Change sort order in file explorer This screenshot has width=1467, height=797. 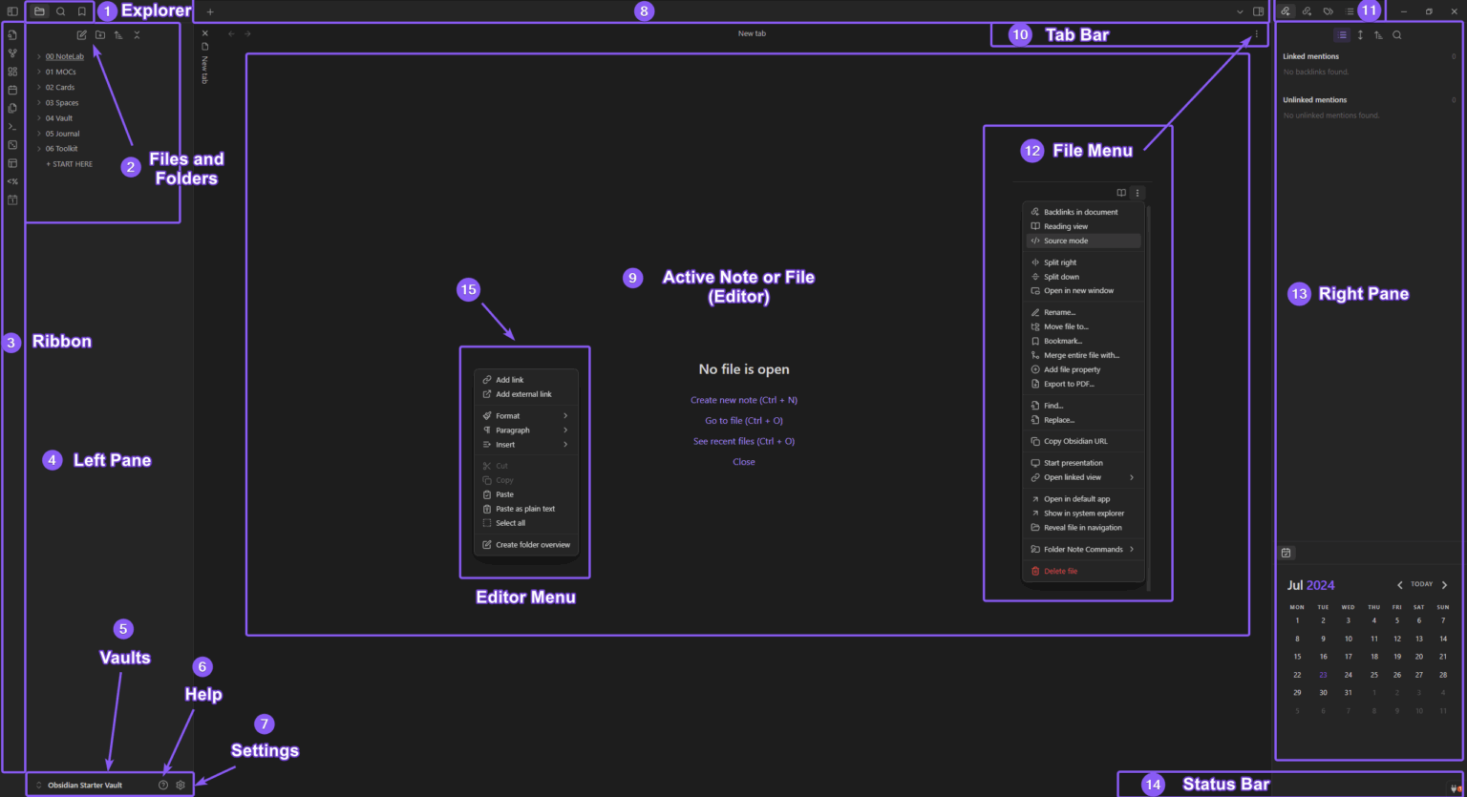[x=118, y=34]
